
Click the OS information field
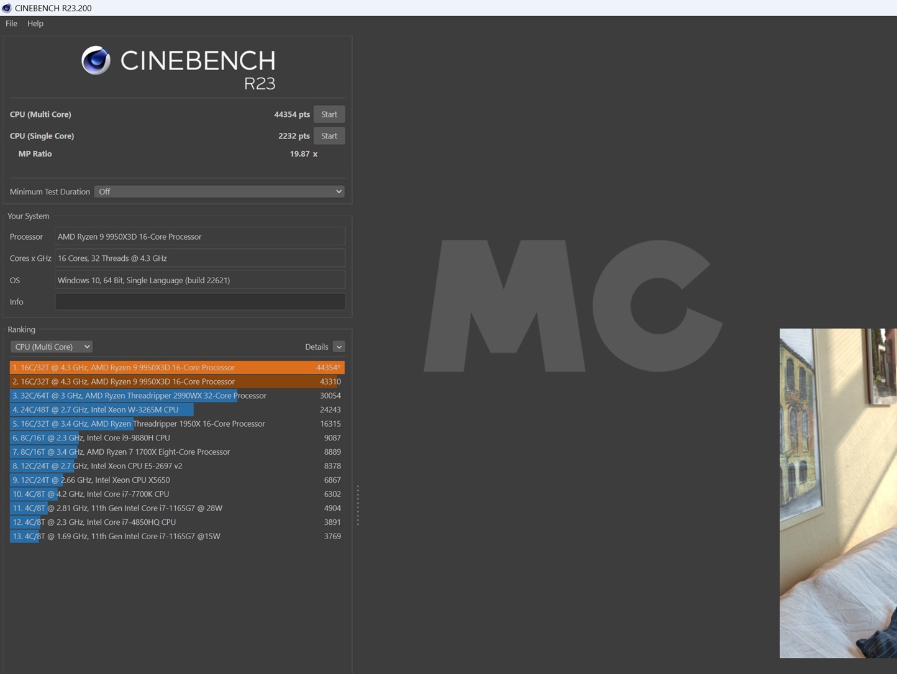(199, 280)
